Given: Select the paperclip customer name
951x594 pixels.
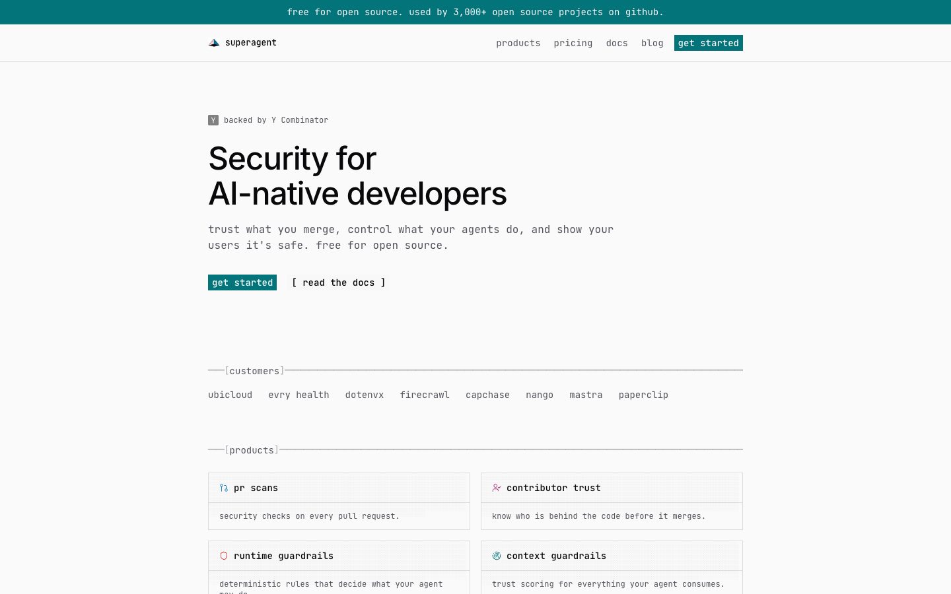Looking at the screenshot, I should [644, 395].
